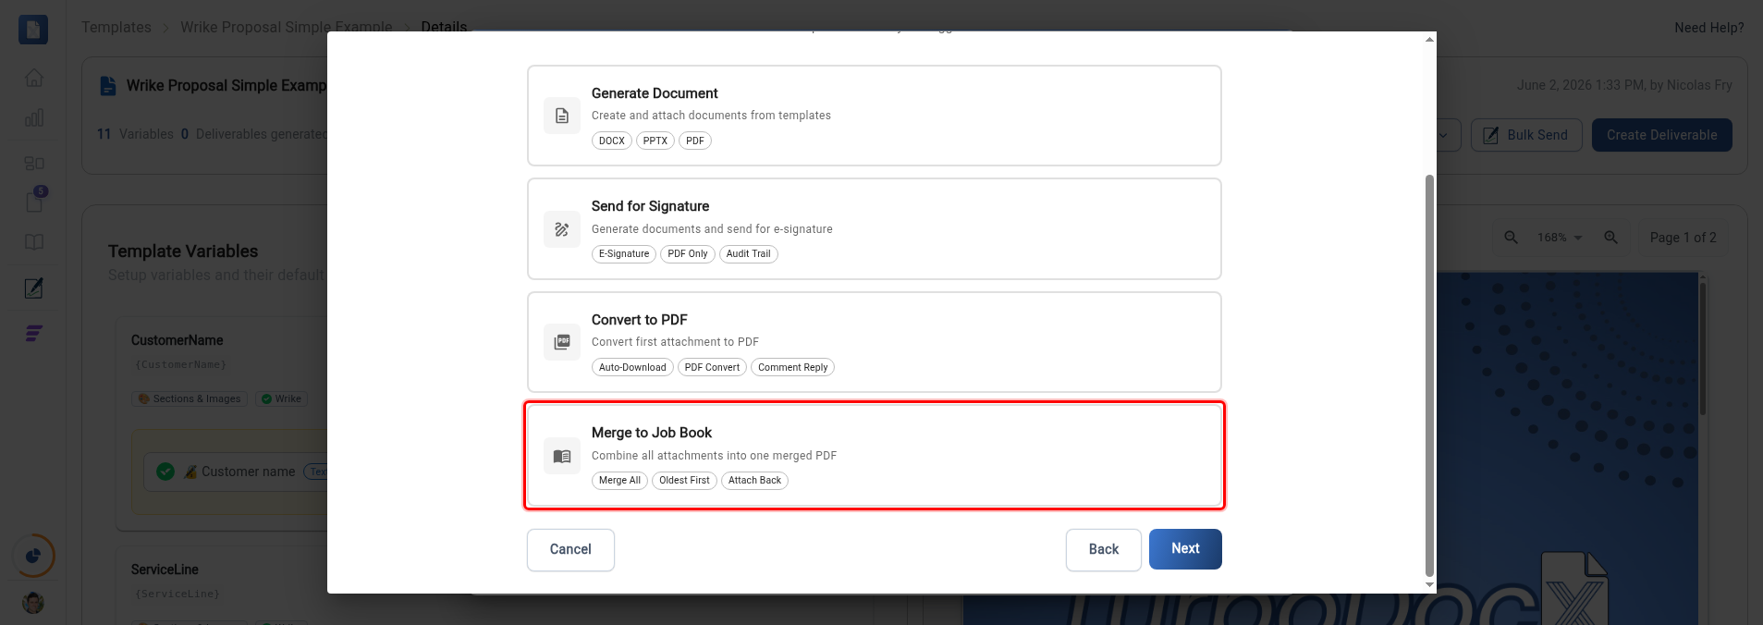Click the zoom out magnifier icon
This screenshot has width=1763, height=625.
click(x=1511, y=238)
